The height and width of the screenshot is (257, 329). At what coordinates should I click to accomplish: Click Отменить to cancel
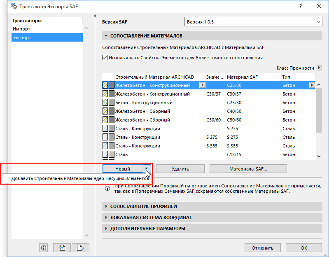click(262, 248)
